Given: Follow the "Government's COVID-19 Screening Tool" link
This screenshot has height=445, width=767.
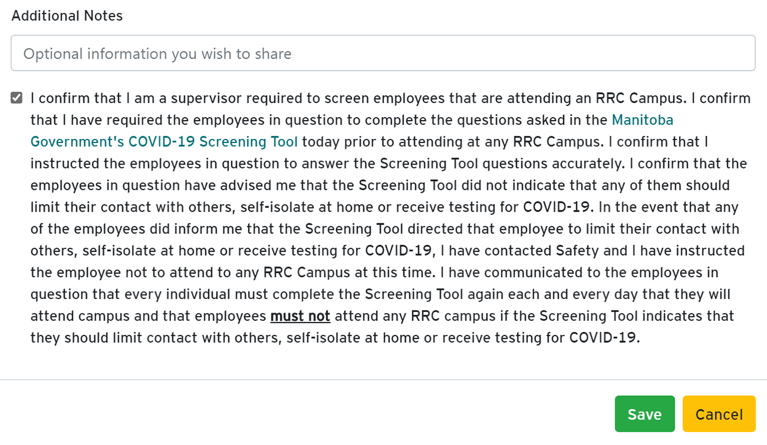Looking at the screenshot, I should click(x=164, y=142).
